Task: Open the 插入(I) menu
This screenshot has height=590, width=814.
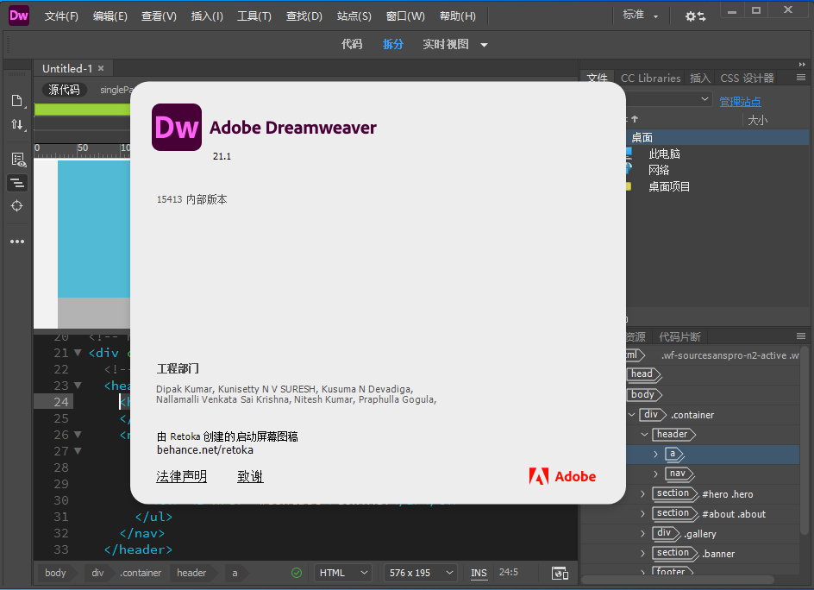Action: [x=207, y=16]
